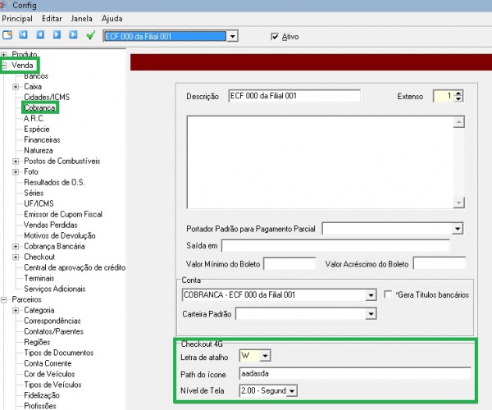Open the Letra de atalho dropdown
This screenshot has height=410, width=492.
point(264,356)
